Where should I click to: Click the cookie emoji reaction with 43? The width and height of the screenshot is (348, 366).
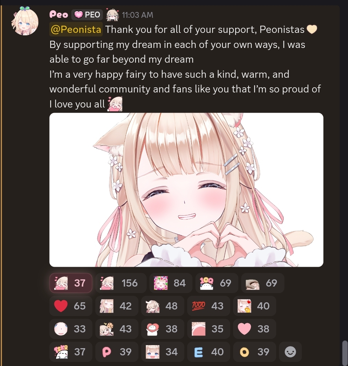[x=117, y=329]
